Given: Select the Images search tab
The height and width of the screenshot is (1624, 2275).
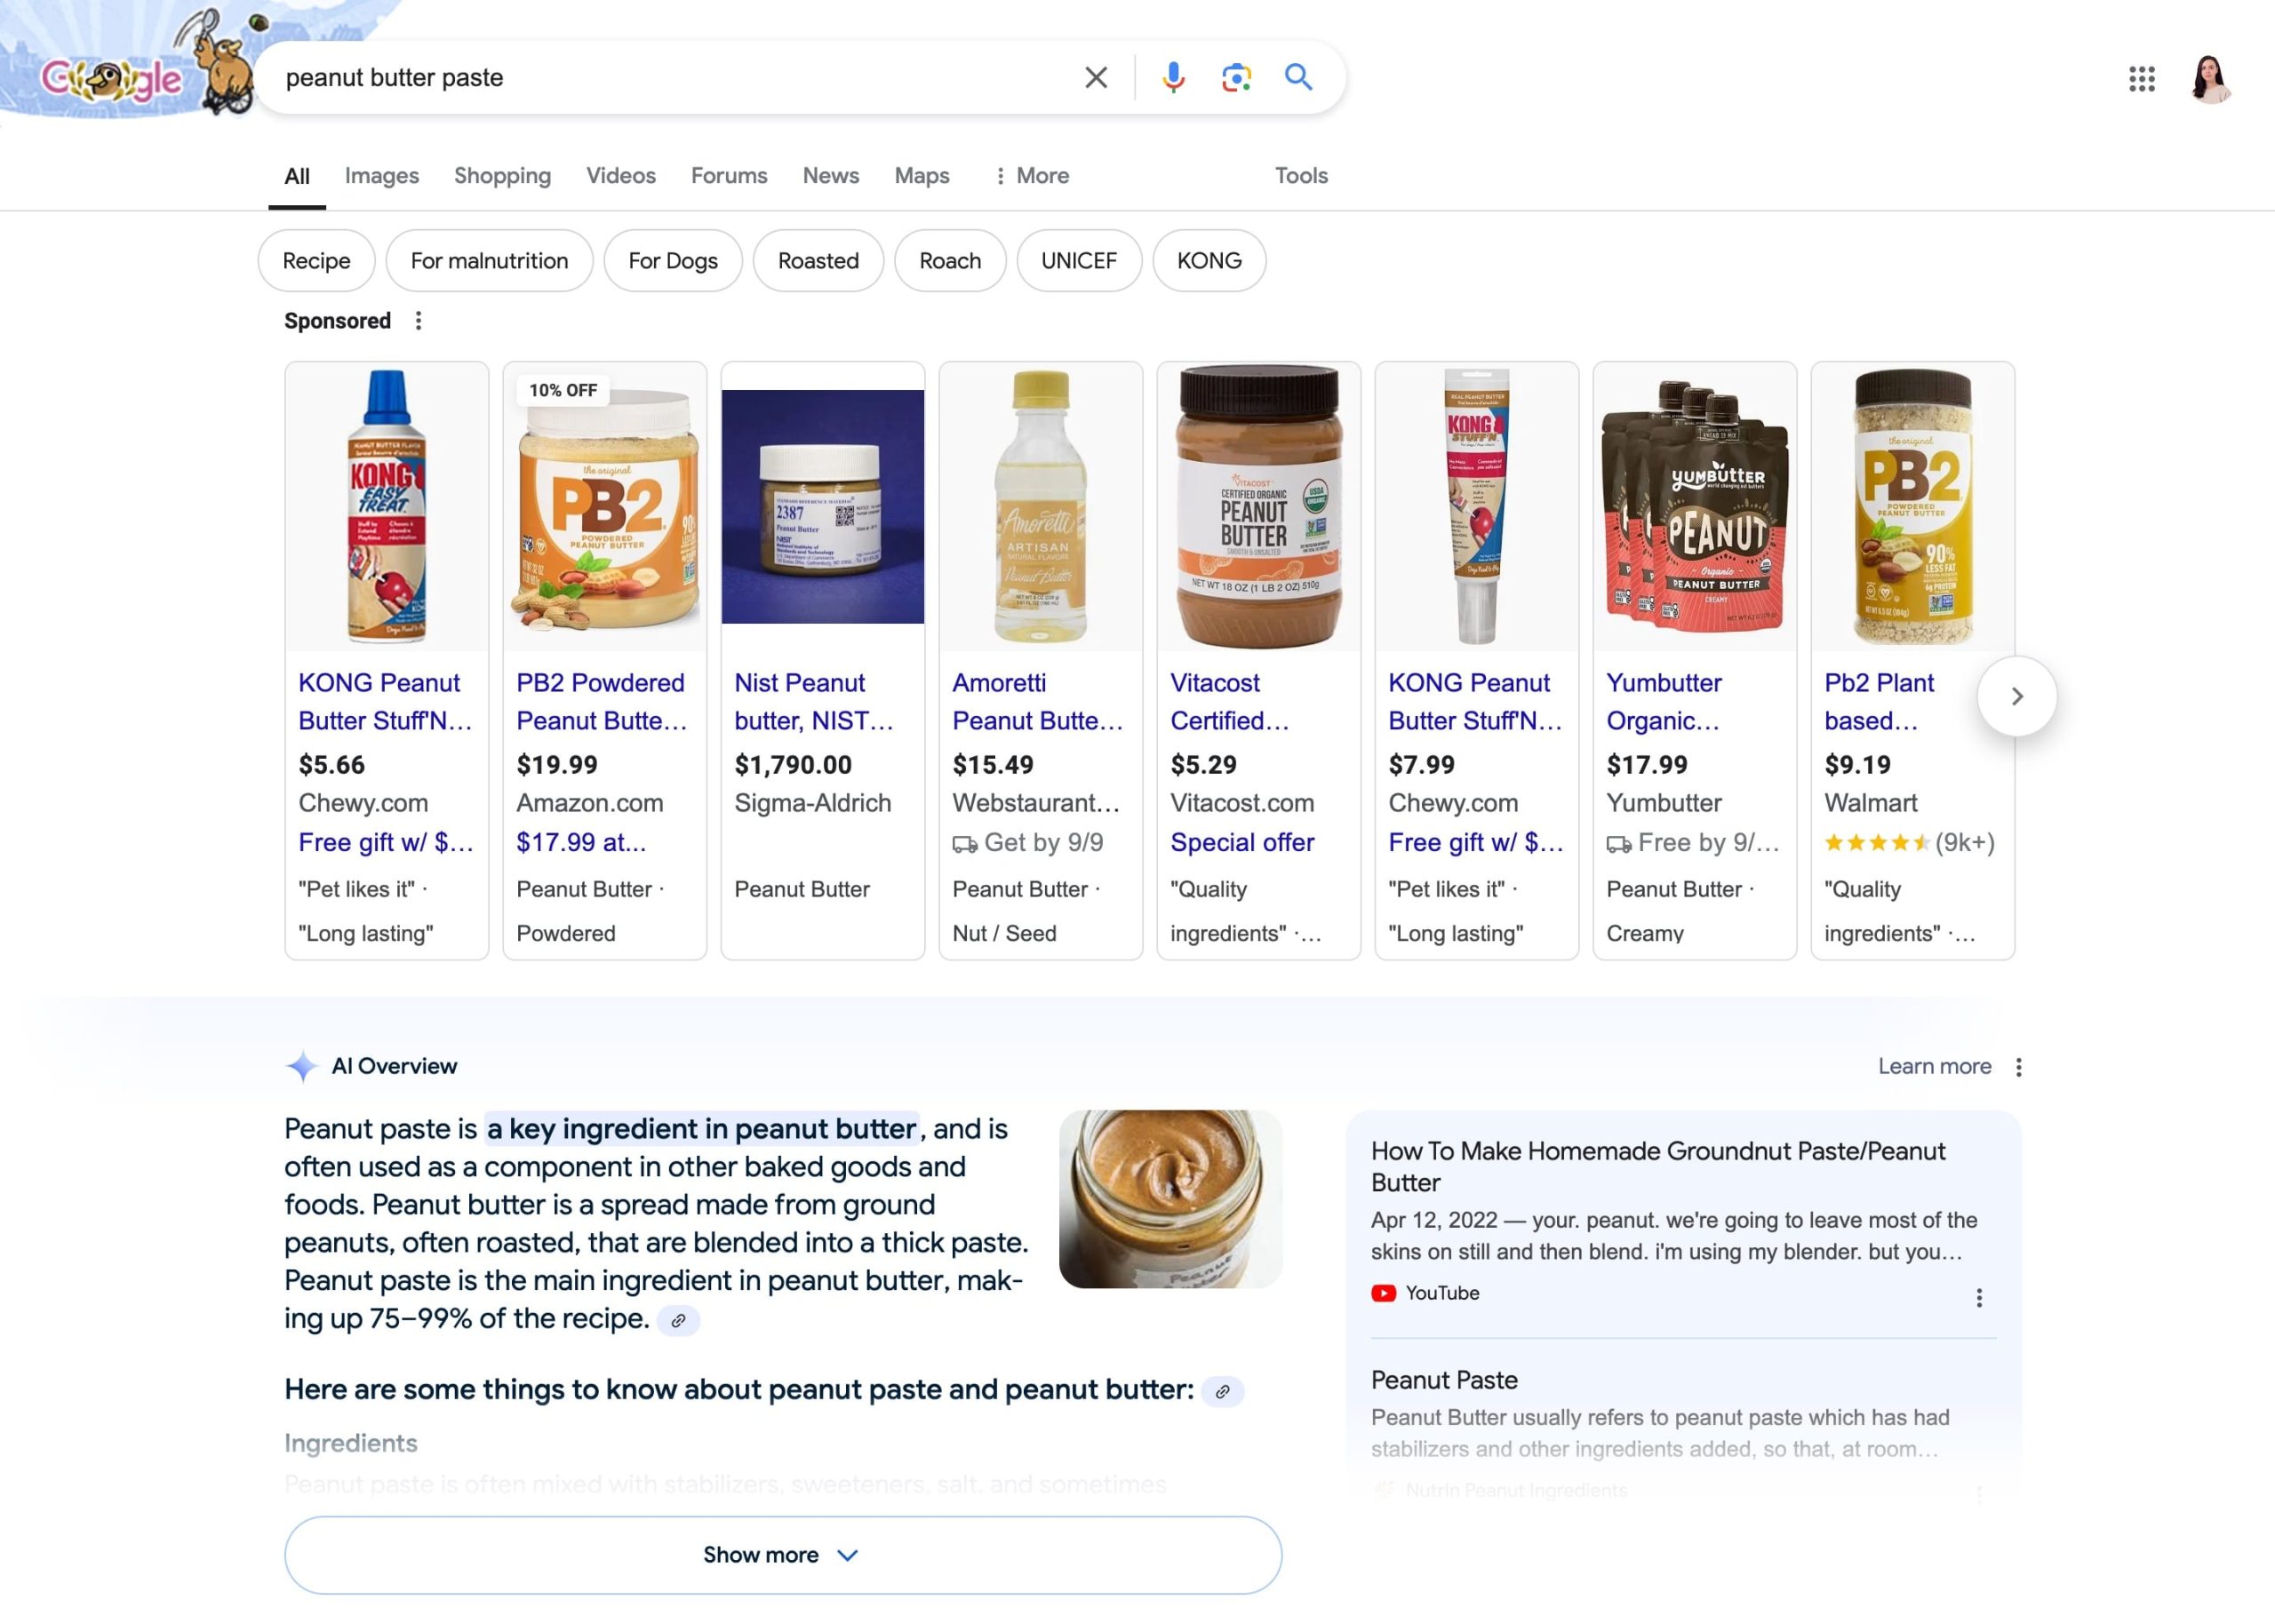Looking at the screenshot, I should pos(381,174).
